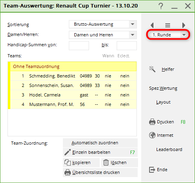195x183 pixels.
Task: Click the previous round left arrow icon
Action: (x=152, y=25)
